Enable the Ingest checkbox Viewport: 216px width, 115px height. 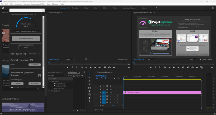tap(74, 76)
